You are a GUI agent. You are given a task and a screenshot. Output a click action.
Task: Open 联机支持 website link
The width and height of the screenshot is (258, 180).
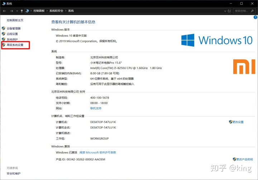[x=96, y=108]
